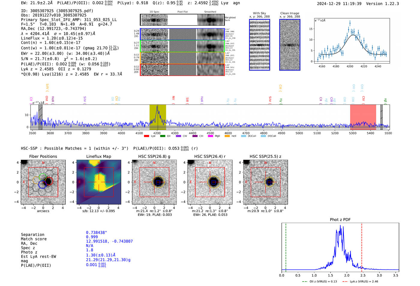This screenshot has height=286, width=420.
Task: Open the Lineflux Map panel
Action: pyautogui.click(x=99, y=182)
